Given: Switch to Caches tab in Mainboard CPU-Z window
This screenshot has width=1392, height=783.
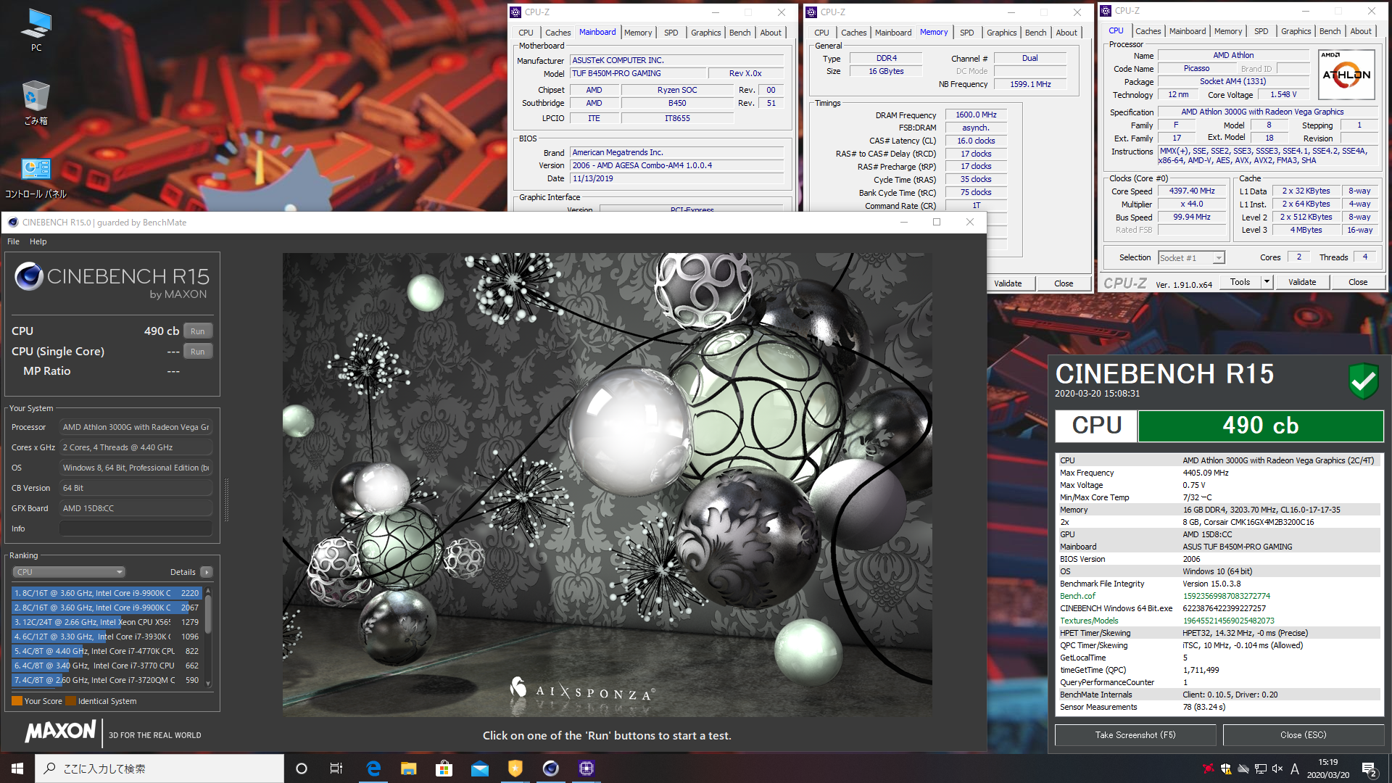Looking at the screenshot, I should (x=558, y=33).
